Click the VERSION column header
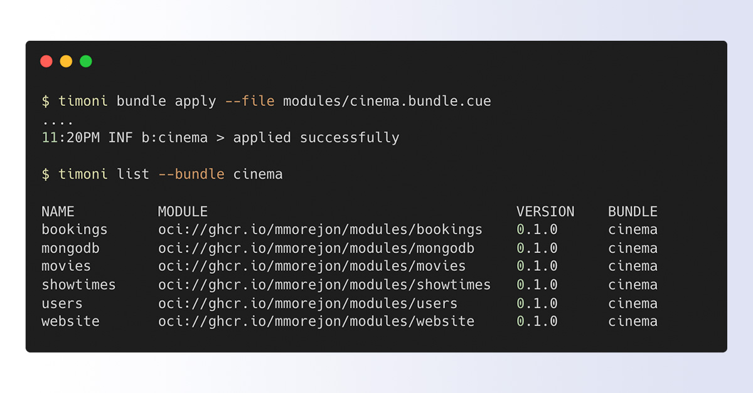 pos(545,212)
